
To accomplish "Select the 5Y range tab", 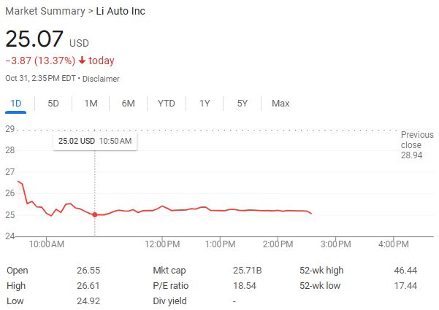I will pyautogui.click(x=243, y=104).
